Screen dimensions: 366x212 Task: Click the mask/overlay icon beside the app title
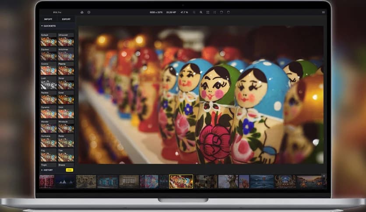pyautogui.click(x=82, y=12)
